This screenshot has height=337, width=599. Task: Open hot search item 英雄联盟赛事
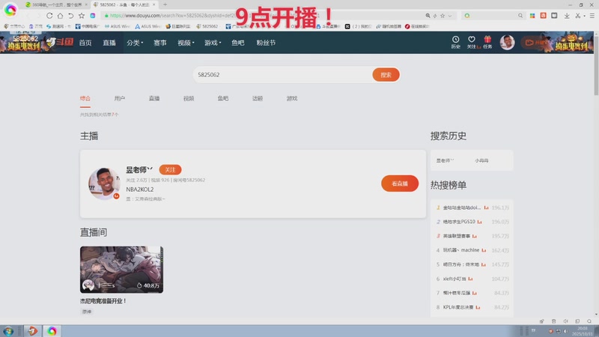click(x=457, y=236)
